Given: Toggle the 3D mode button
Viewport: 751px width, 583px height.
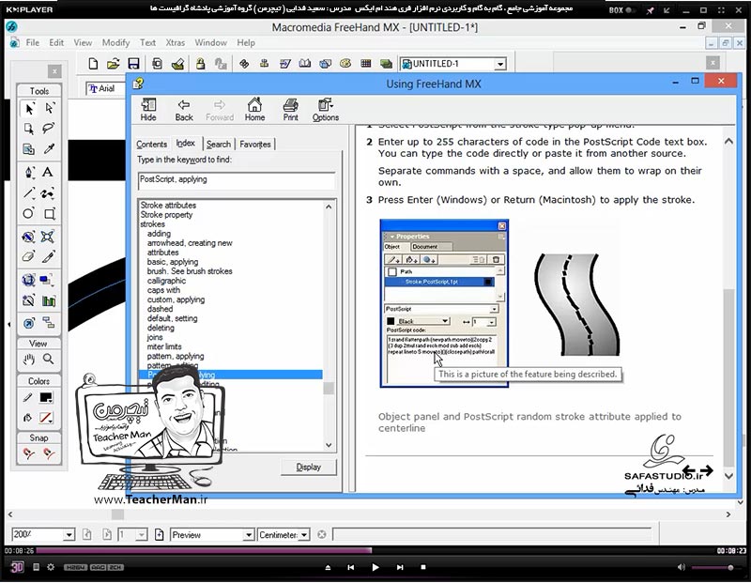Looking at the screenshot, I should 17,567.
